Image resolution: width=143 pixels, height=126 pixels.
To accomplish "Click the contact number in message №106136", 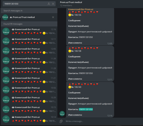I will click(86, 37).
